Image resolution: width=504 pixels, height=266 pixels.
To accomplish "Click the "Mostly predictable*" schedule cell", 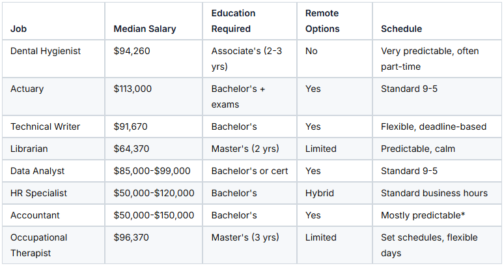I will click(423, 215).
